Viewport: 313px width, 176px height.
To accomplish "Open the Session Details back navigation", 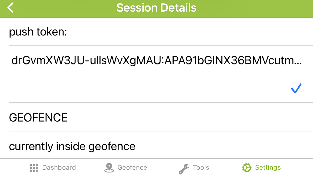I will point(10,8).
